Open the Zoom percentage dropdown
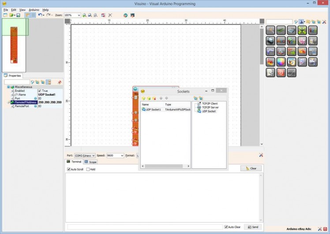330x234 pixels. tap(79, 15)
